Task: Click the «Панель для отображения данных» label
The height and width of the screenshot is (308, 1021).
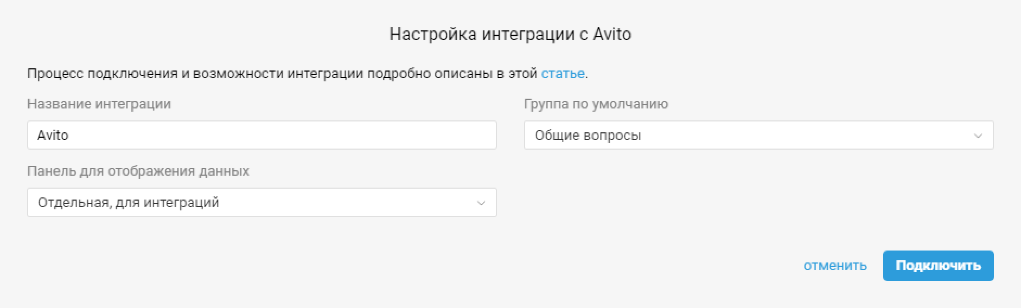Action: click(138, 171)
